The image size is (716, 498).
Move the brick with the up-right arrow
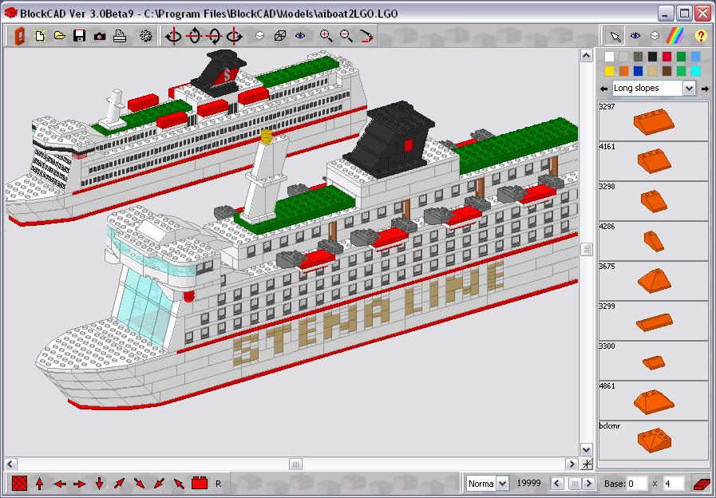pyautogui.click(x=119, y=484)
